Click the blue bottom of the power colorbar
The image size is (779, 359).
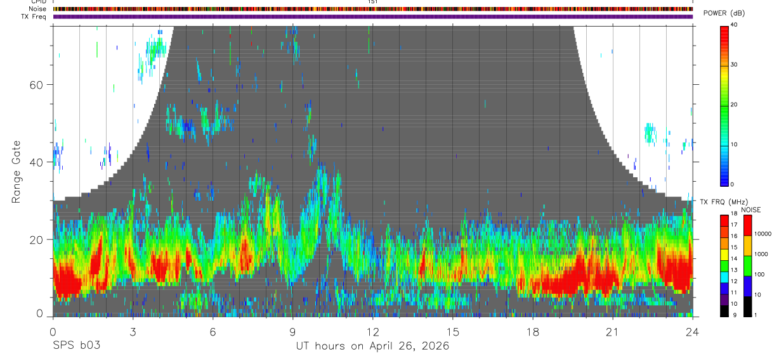(x=724, y=177)
